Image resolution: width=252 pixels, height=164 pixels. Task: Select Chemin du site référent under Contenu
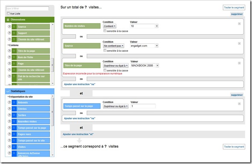(31, 70)
